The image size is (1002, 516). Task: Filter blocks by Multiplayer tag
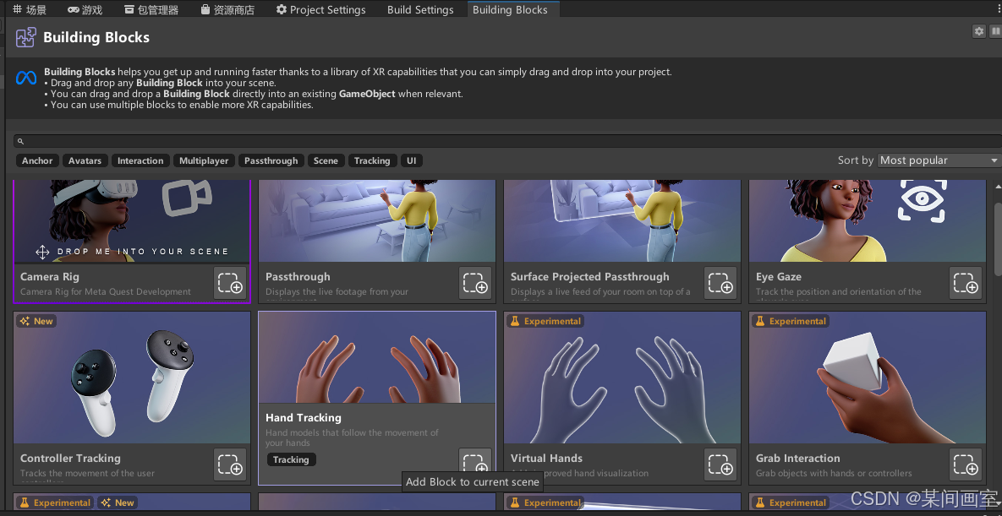pyautogui.click(x=204, y=161)
